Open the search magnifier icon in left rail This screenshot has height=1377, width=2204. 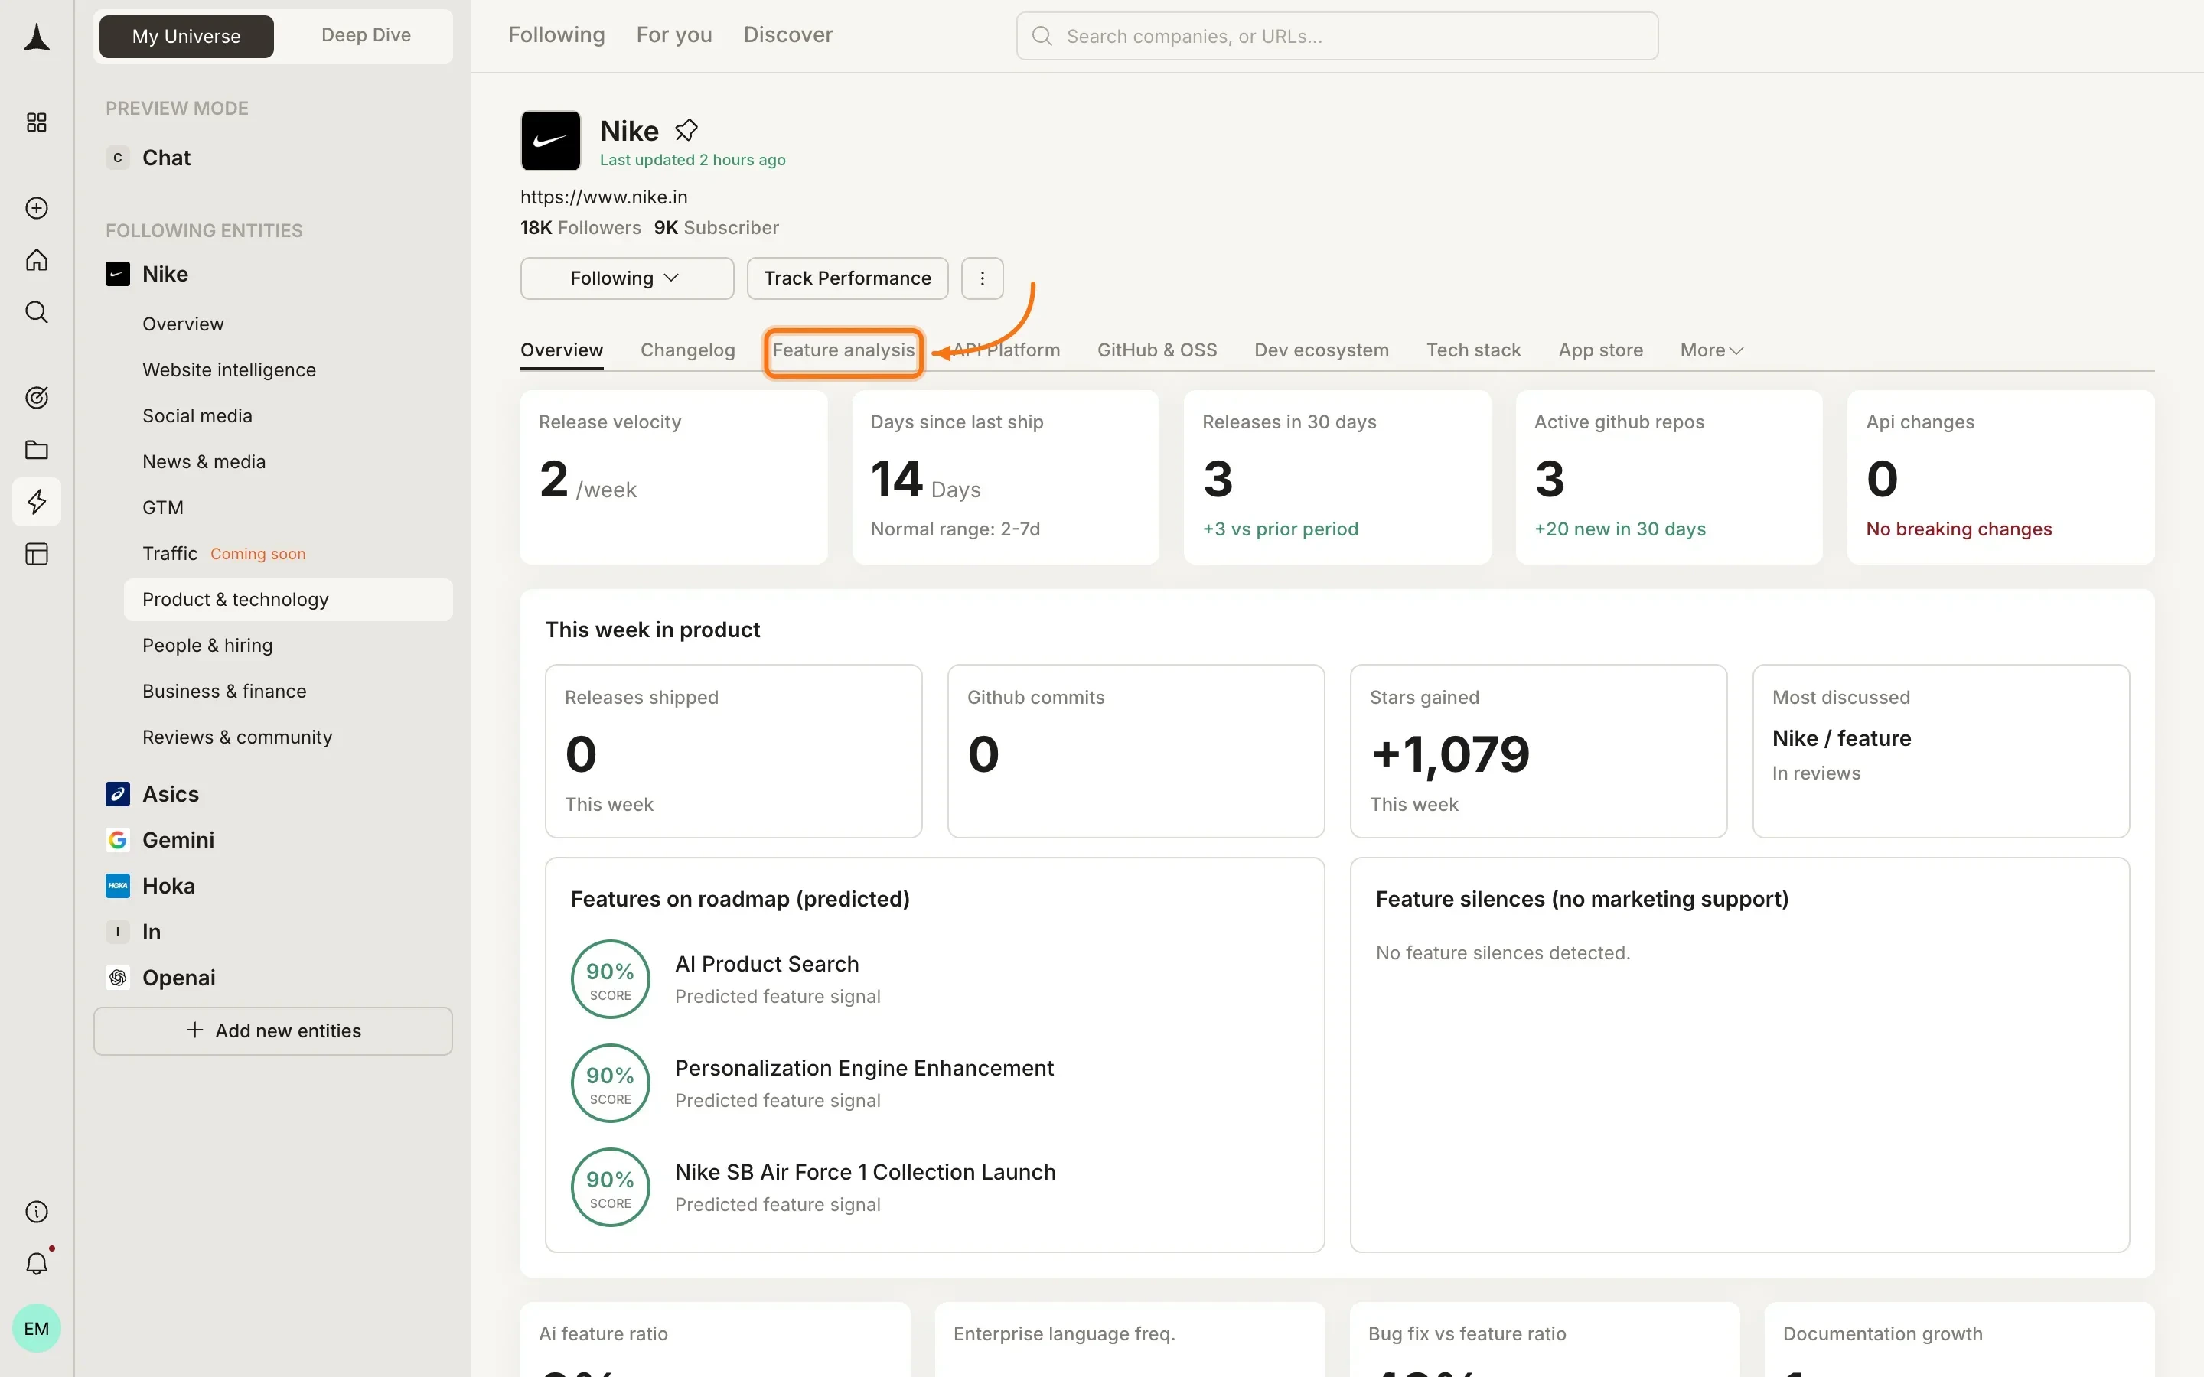[x=37, y=311]
